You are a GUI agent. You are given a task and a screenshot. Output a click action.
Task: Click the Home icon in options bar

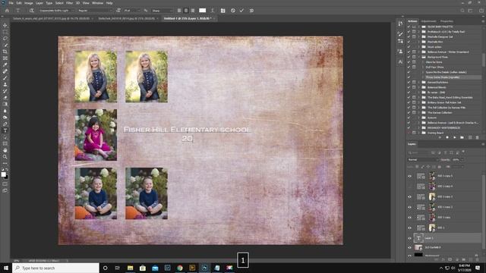tap(7, 11)
